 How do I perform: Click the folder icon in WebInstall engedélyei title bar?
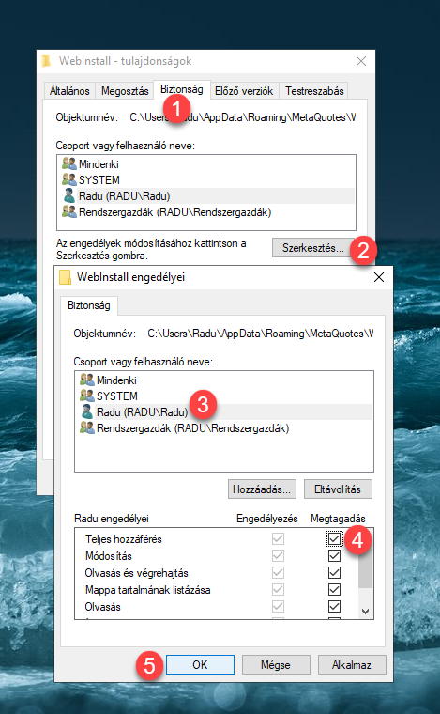point(66,277)
